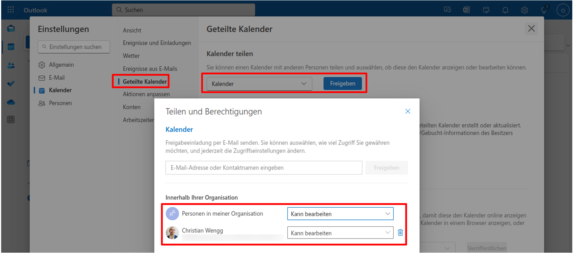Open the People app in left rail
This screenshot has height=253, width=573.
[11, 66]
